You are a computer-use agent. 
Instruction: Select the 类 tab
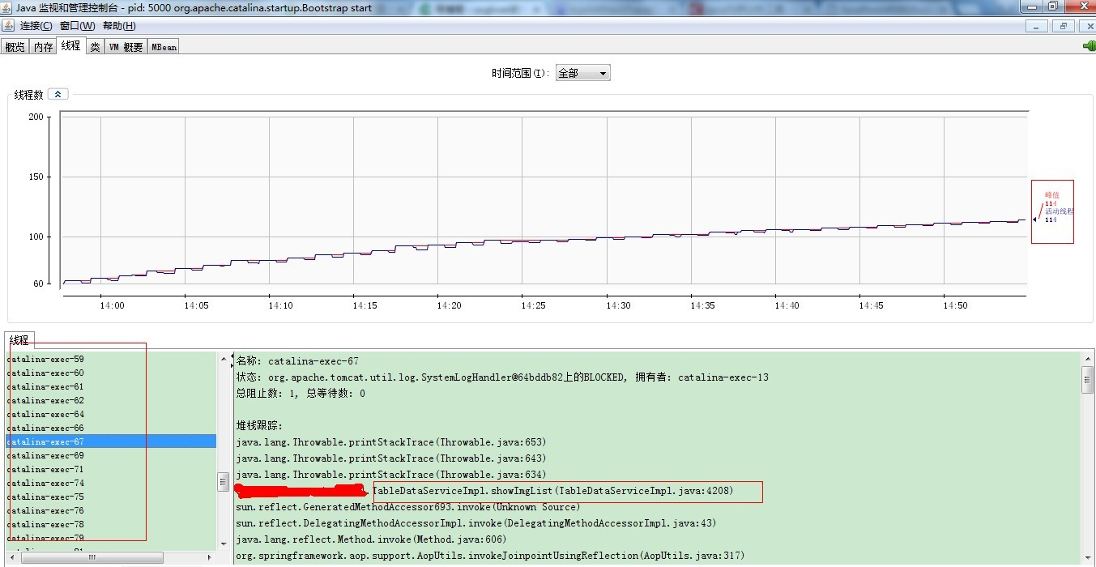[95, 45]
